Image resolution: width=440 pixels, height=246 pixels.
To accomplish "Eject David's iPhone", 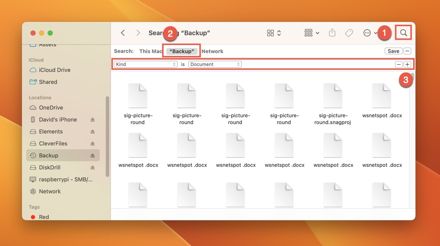I will tap(92, 120).
